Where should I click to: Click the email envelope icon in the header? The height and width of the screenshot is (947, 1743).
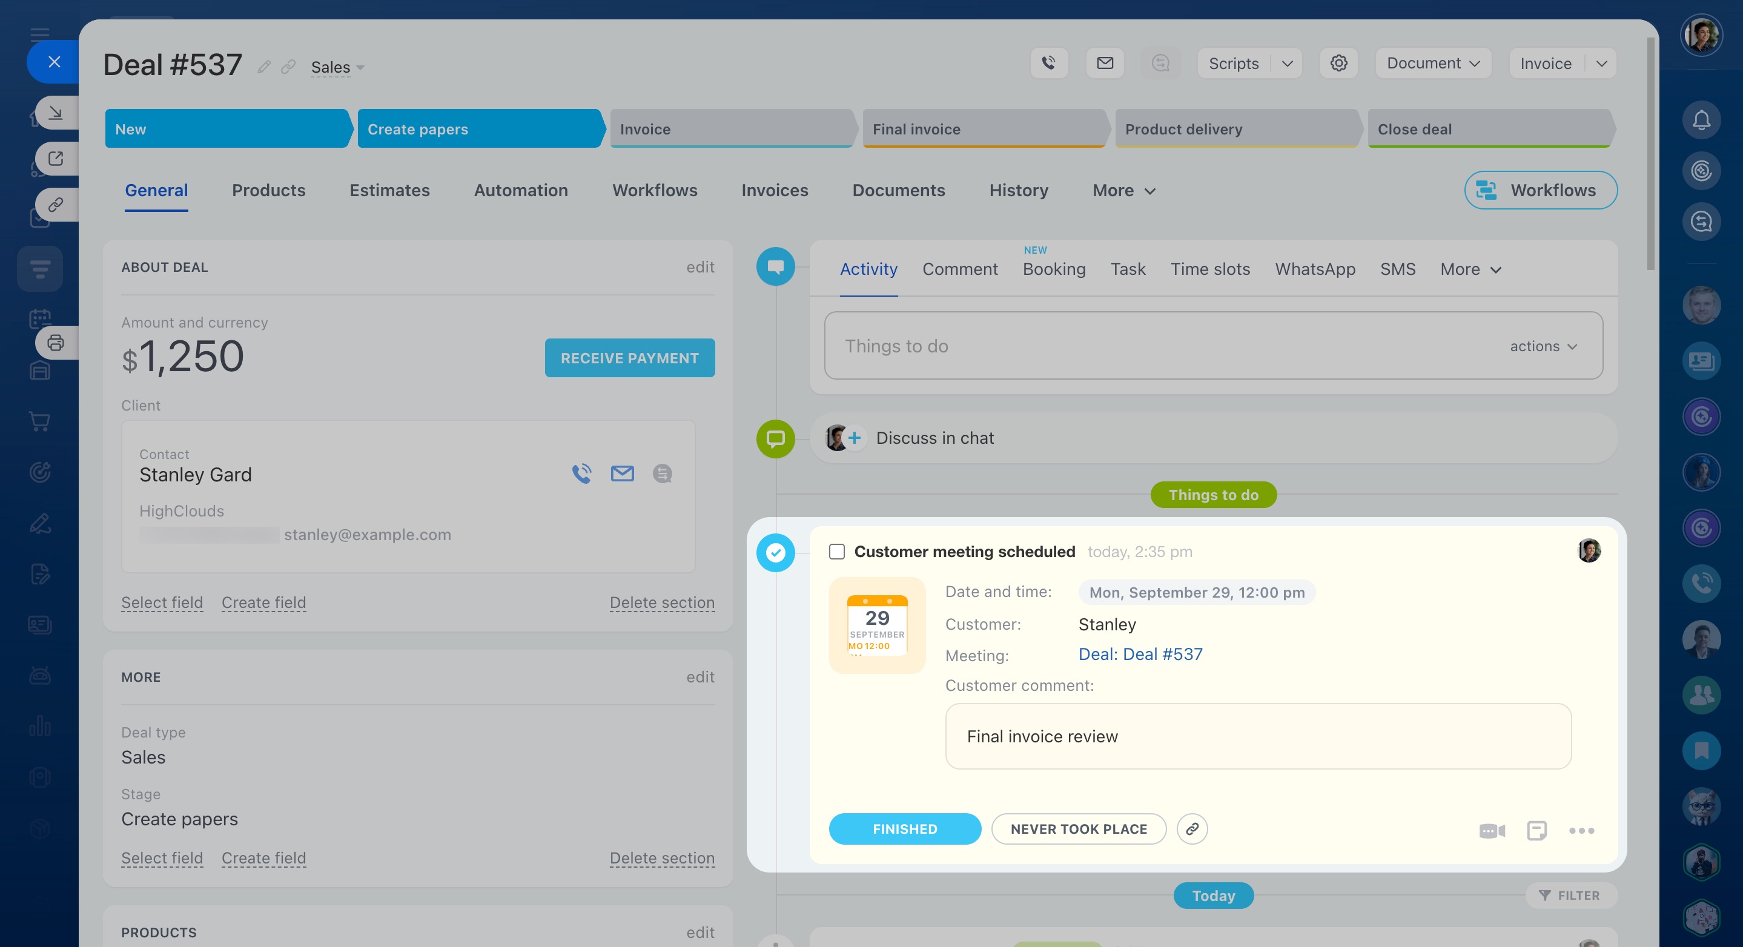point(1104,63)
